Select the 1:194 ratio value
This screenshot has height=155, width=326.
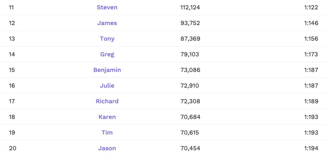coord(311,148)
